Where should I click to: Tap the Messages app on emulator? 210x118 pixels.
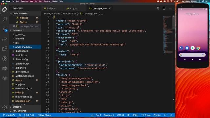(x=187, y=48)
